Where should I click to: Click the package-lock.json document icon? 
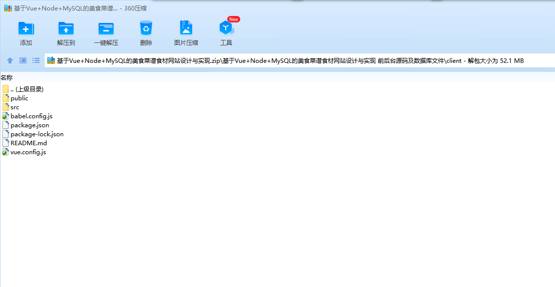[x=6, y=134]
